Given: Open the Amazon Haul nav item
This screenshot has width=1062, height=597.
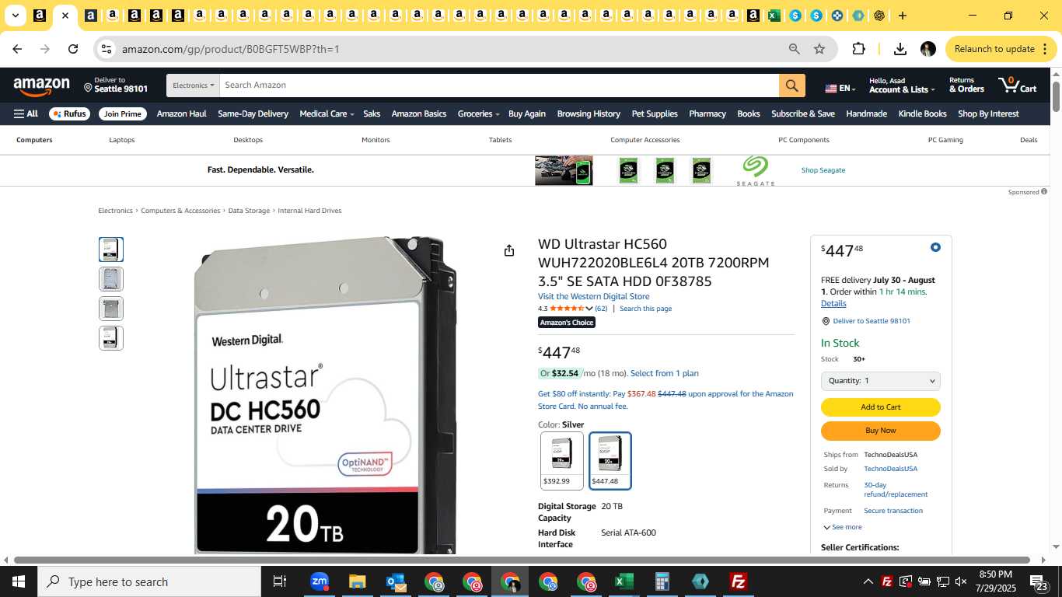Looking at the screenshot, I should pos(181,113).
